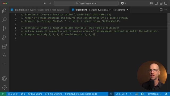
Task: Open the Copilot chat icon in title bar
Action: pos(122,3)
